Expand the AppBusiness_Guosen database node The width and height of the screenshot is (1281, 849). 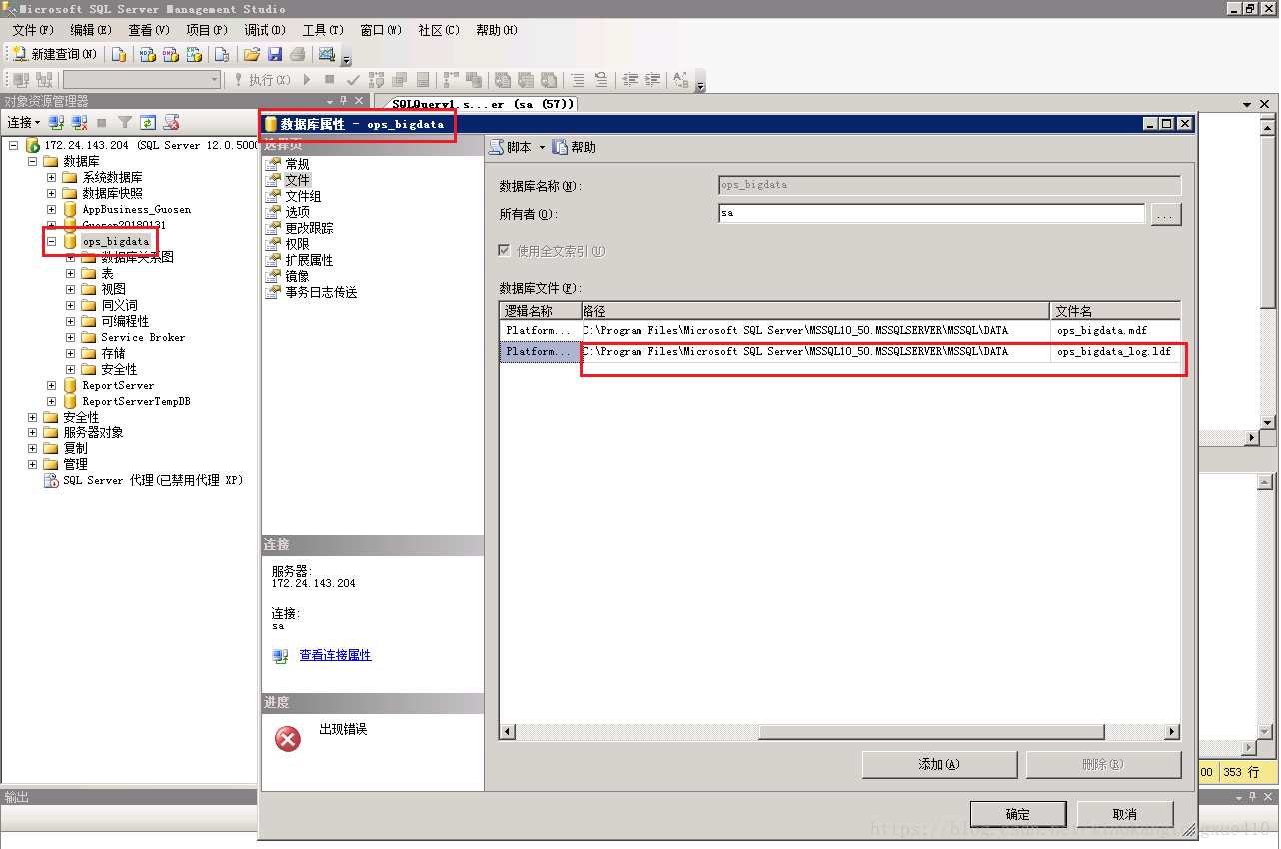click(51, 209)
